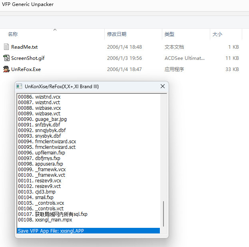
Task: Click the 00090. guage_bar.jpg list entry
Action: [40, 119]
